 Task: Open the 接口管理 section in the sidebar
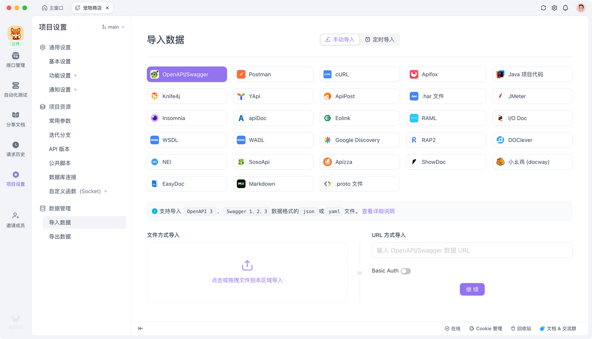[15, 60]
